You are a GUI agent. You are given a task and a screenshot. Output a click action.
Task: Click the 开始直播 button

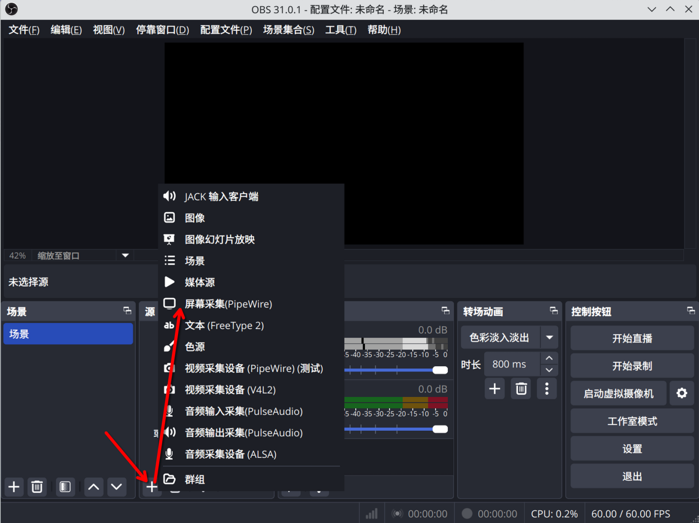coord(632,338)
